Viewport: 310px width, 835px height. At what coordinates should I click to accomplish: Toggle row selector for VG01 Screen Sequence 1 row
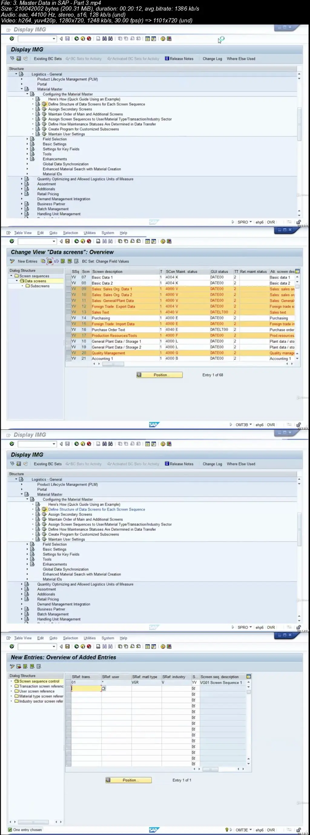[68, 682]
